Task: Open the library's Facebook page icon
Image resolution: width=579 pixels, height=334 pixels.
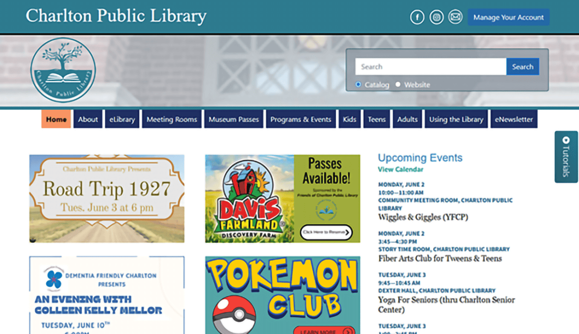Action: (417, 17)
